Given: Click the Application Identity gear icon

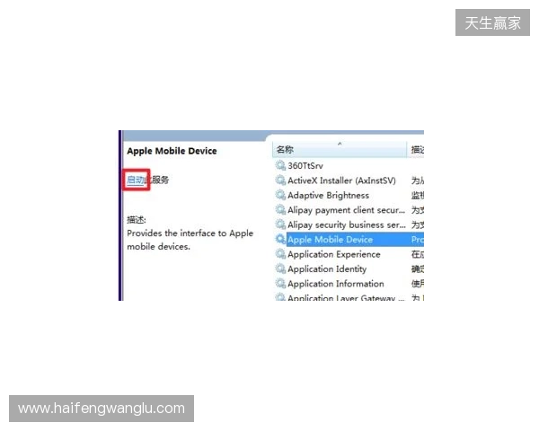Looking at the screenshot, I should pyautogui.click(x=280, y=269).
